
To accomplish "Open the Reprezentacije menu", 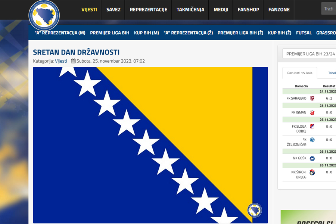I will coord(149,10).
